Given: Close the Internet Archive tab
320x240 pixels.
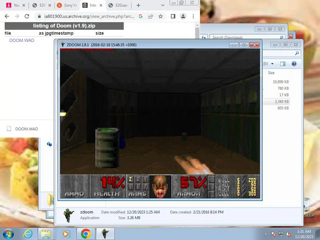Looking at the screenshot, I should coord(101,5).
